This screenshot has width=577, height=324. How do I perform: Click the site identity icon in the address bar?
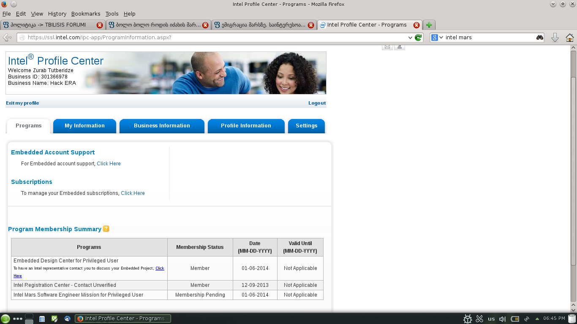click(x=22, y=38)
